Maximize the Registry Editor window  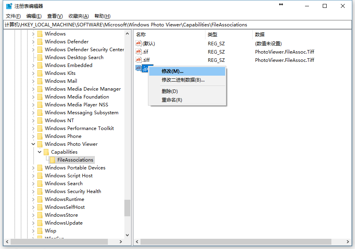point(325,6)
